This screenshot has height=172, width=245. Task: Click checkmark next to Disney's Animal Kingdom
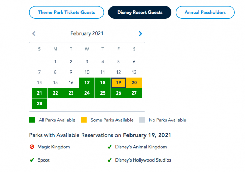tap(110, 147)
